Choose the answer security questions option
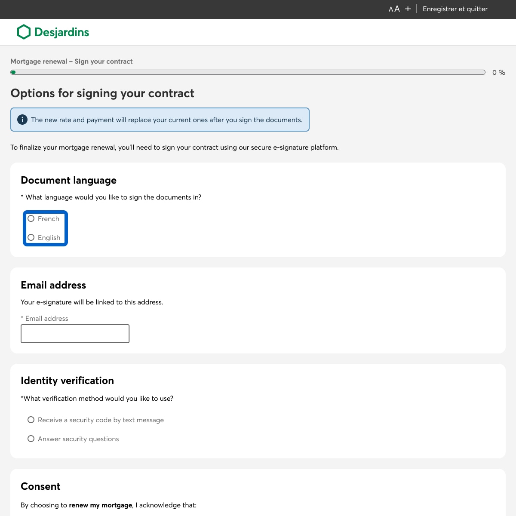Viewport: 516px width, 516px height. click(x=31, y=439)
